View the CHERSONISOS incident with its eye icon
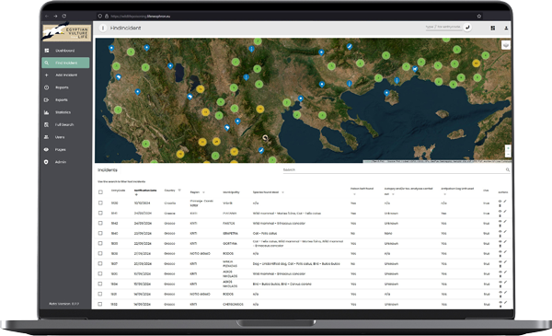The height and width of the screenshot is (336, 552). [x=500, y=302]
